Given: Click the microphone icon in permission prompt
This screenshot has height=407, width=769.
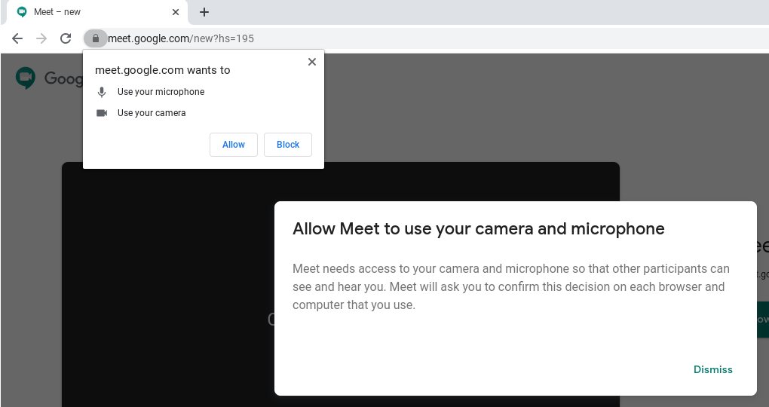Looking at the screenshot, I should 102,92.
